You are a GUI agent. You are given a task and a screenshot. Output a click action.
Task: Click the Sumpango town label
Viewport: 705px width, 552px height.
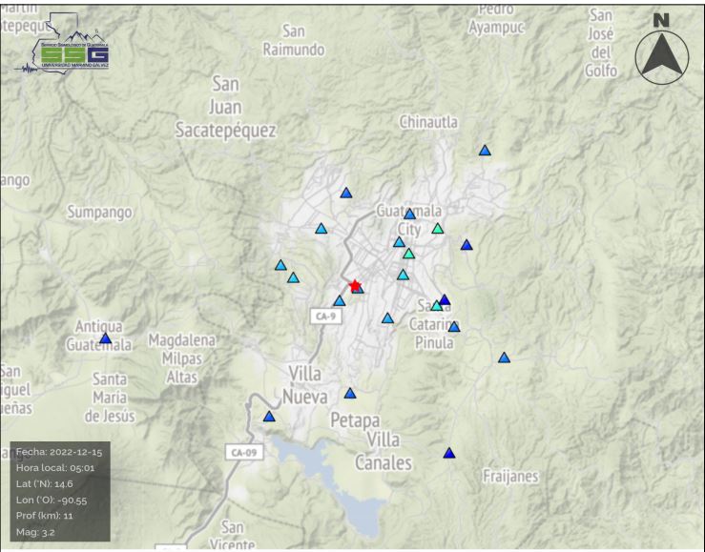(x=100, y=212)
